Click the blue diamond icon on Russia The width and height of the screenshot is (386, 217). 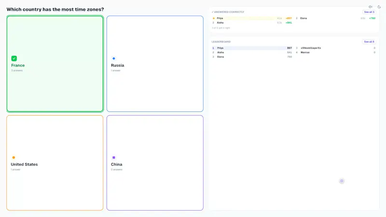click(x=114, y=58)
